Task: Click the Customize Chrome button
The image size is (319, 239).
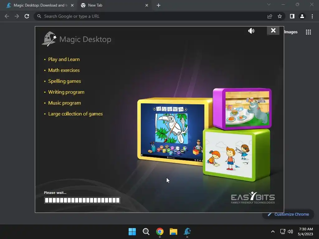Action: click(288, 214)
